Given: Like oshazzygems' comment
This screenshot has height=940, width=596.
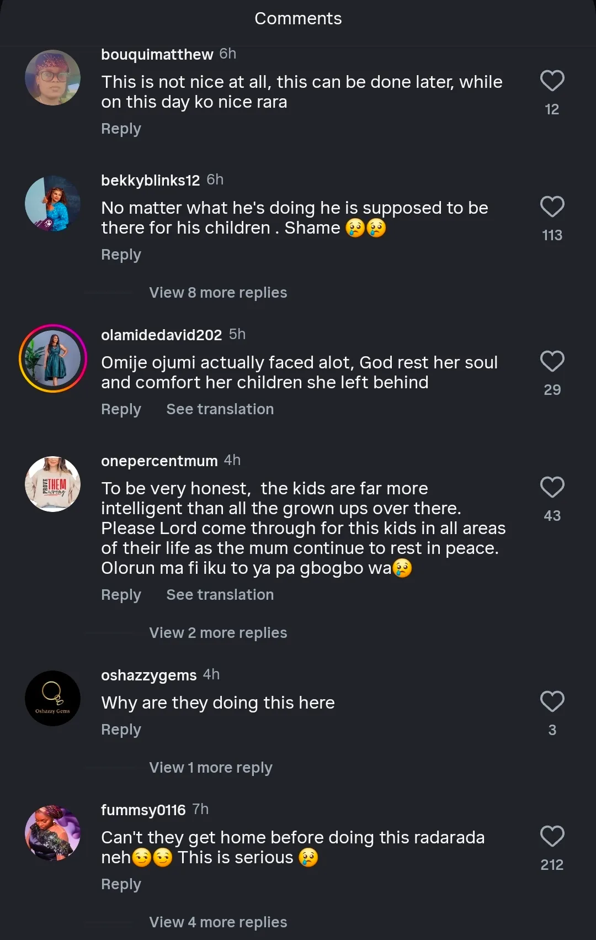Looking at the screenshot, I should coord(552,702).
